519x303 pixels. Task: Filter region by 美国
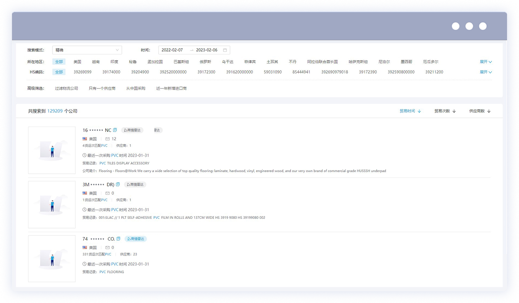(77, 61)
